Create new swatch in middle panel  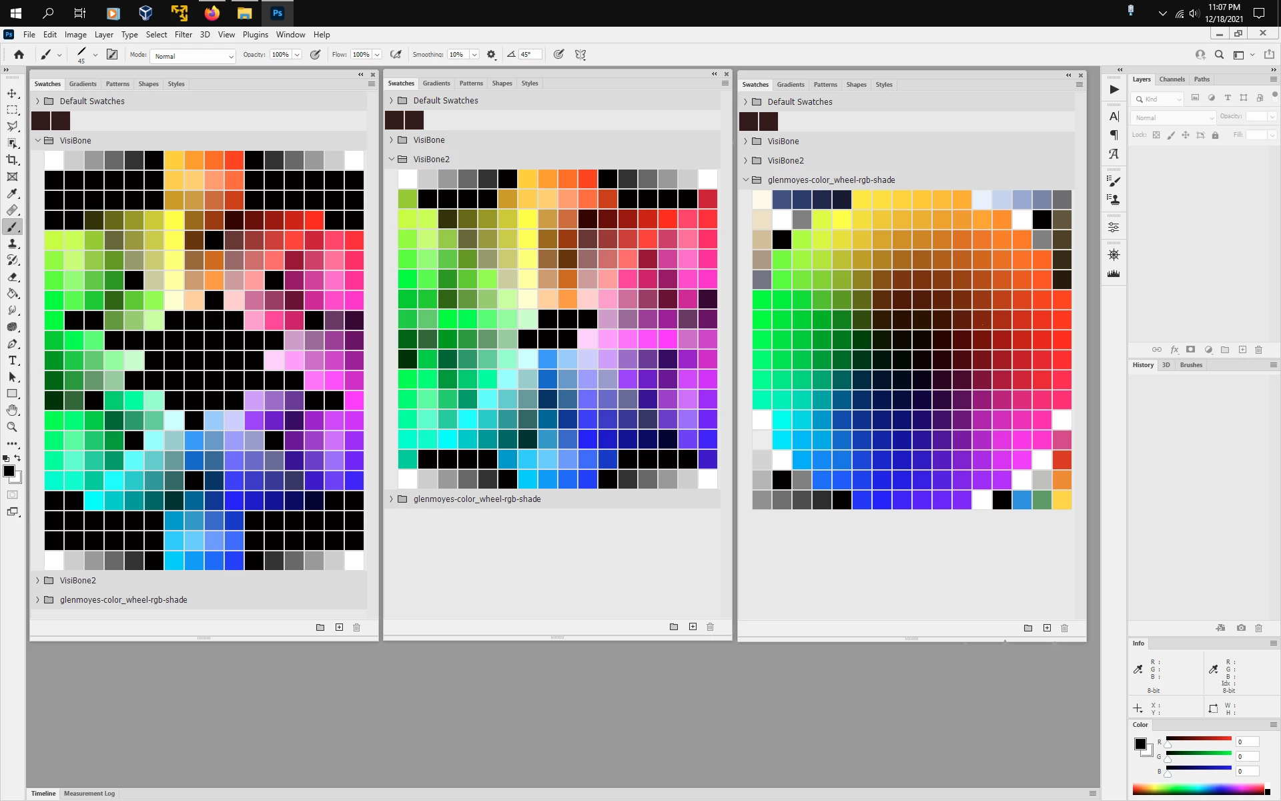coord(693,627)
